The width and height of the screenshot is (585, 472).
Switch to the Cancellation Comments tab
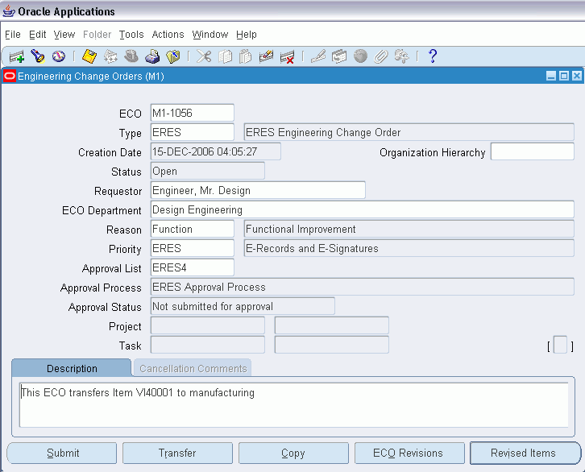(x=193, y=368)
